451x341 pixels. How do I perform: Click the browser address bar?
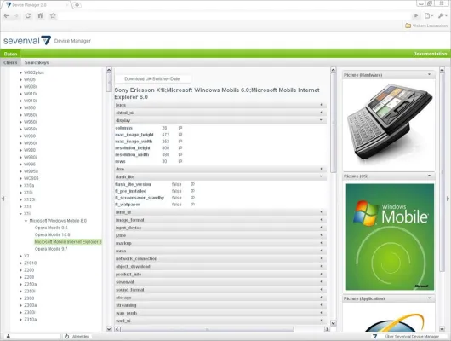click(x=234, y=16)
